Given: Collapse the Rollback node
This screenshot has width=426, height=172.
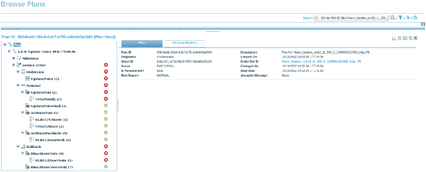Looking at the screenshot, I should (x=18, y=146).
